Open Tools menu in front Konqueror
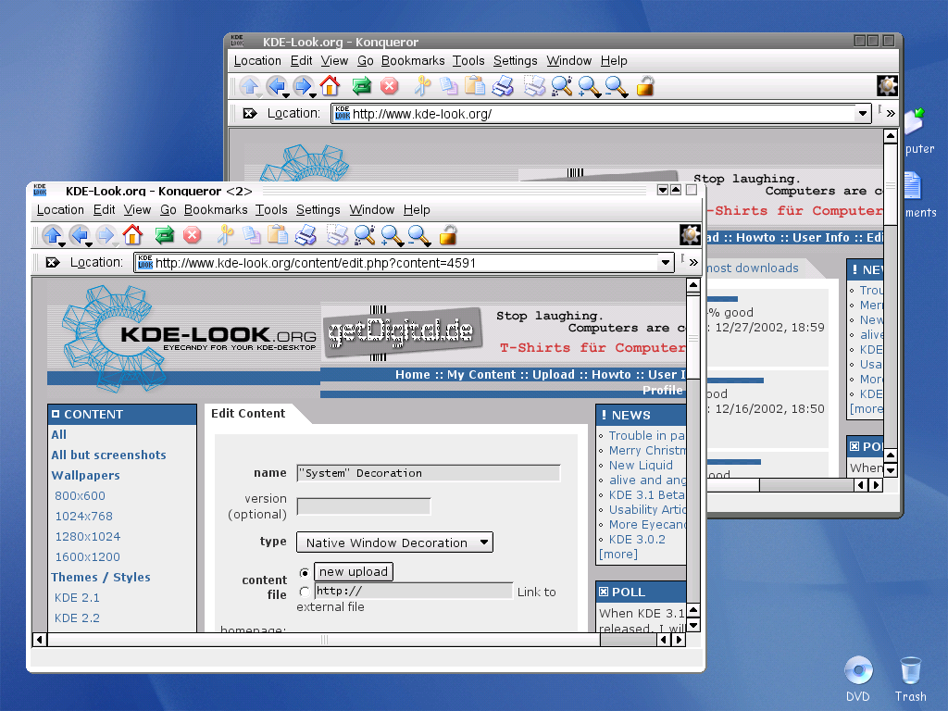Screen dimensions: 948x711 coord(271,210)
